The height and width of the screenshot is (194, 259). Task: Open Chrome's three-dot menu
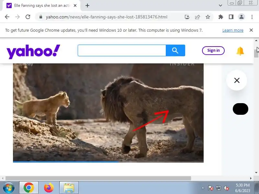(252, 17)
